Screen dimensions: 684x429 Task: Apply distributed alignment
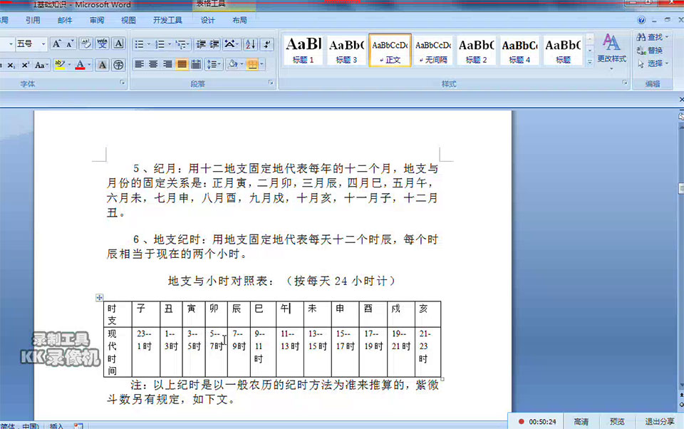click(197, 65)
